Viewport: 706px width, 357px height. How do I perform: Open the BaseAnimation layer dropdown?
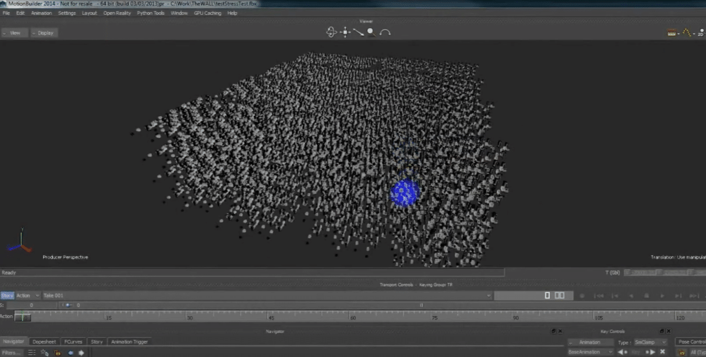[x=590, y=352]
